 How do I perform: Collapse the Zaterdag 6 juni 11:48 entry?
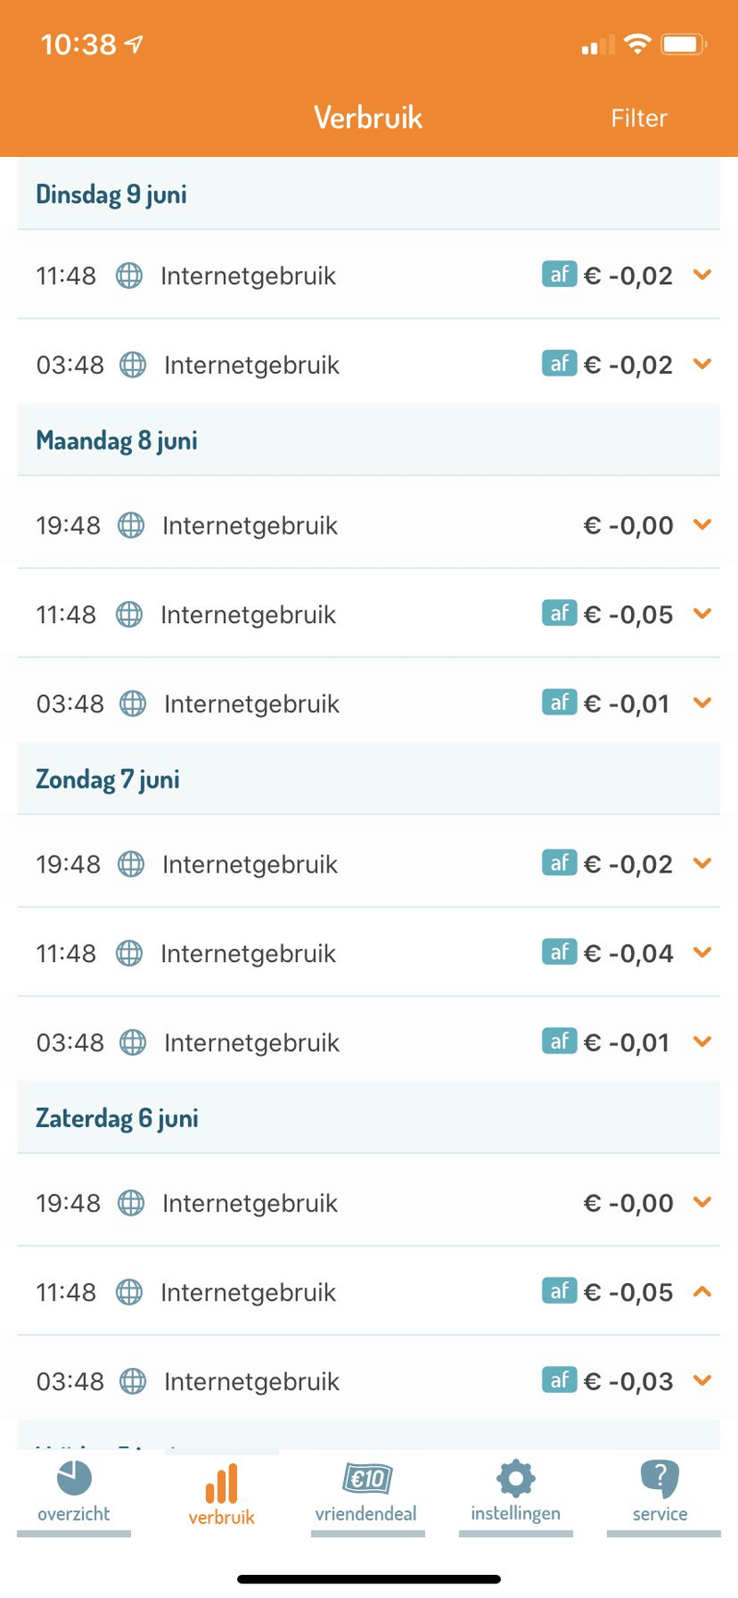(702, 1292)
